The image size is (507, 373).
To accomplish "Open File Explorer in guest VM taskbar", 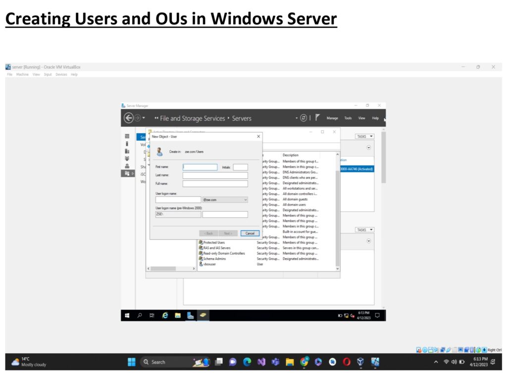I will (178, 316).
